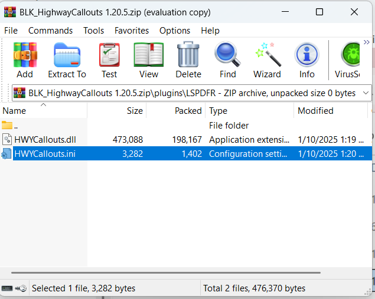The width and height of the screenshot is (375, 299).
Task: Click the HWYCallouts.ini file icon
Action: (6, 153)
